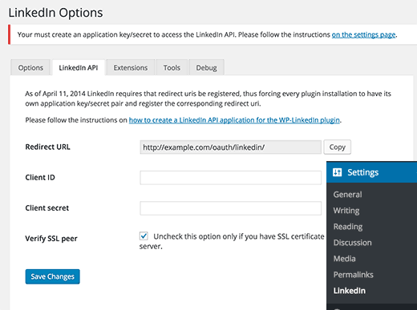The width and height of the screenshot is (417, 310).
Task: Select the Redirect URL text field
Action: click(x=230, y=147)
